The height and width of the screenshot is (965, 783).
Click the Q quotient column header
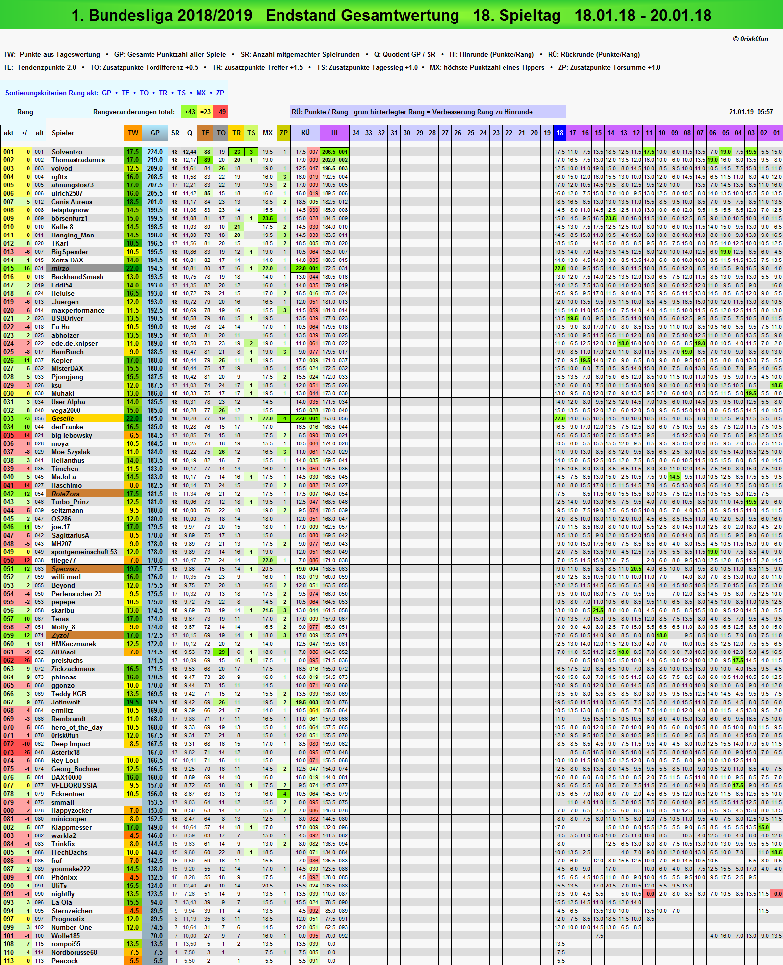pyautogui.click(x=190, y=133)
